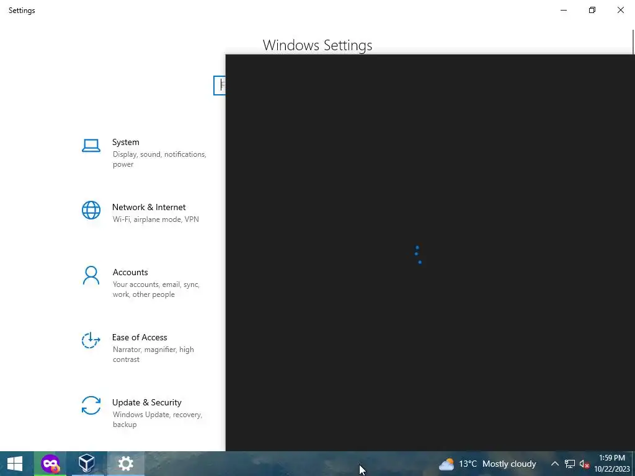Open the network status tray icon
The image size is (635, 476).
570,464
